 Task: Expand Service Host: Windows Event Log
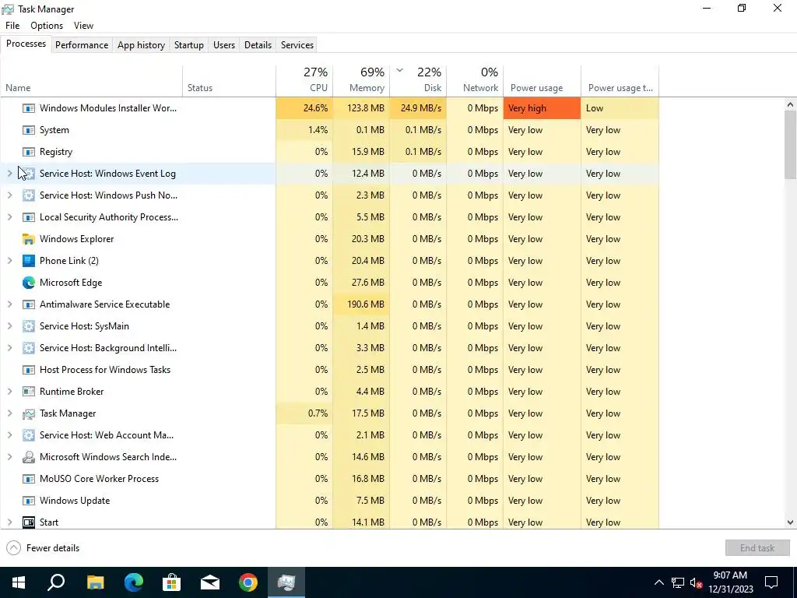[9, 174]
